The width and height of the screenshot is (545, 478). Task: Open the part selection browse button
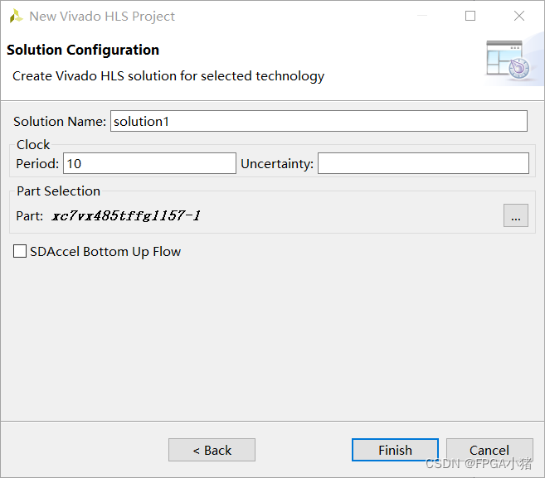(x=516, y=215)
